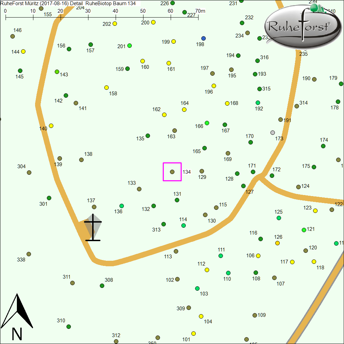The height and width of the screenshot is (344, 344).
Task: Select the olive tree dot 163
Action: [x=174, y=131]
